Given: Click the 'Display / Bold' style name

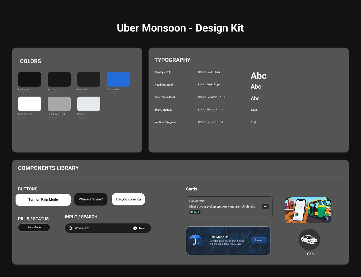Looking at the screenshot, I should click(163, 72).
